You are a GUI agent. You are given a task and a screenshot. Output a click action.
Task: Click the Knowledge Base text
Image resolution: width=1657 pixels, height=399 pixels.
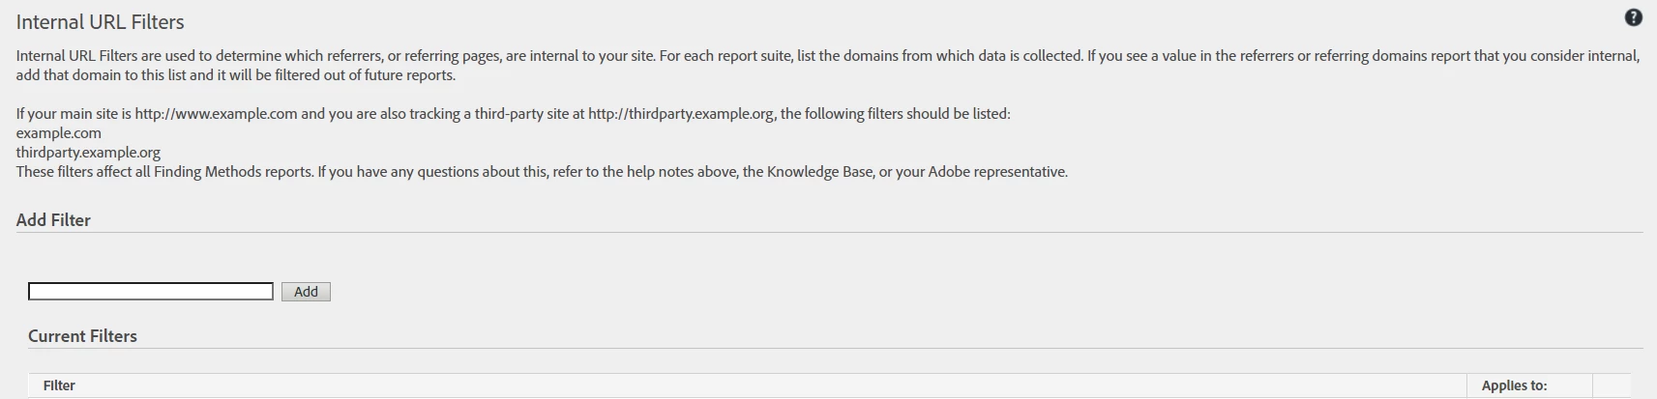click(820, 172)
